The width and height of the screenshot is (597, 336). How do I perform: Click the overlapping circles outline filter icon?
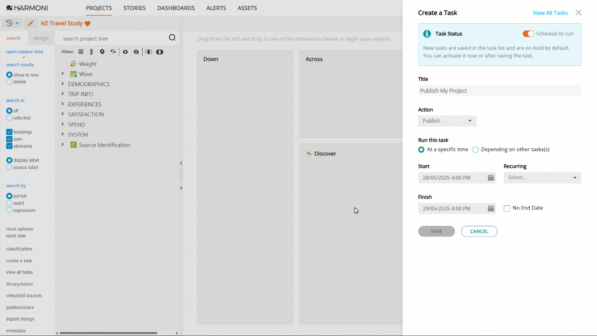[148, 52]
